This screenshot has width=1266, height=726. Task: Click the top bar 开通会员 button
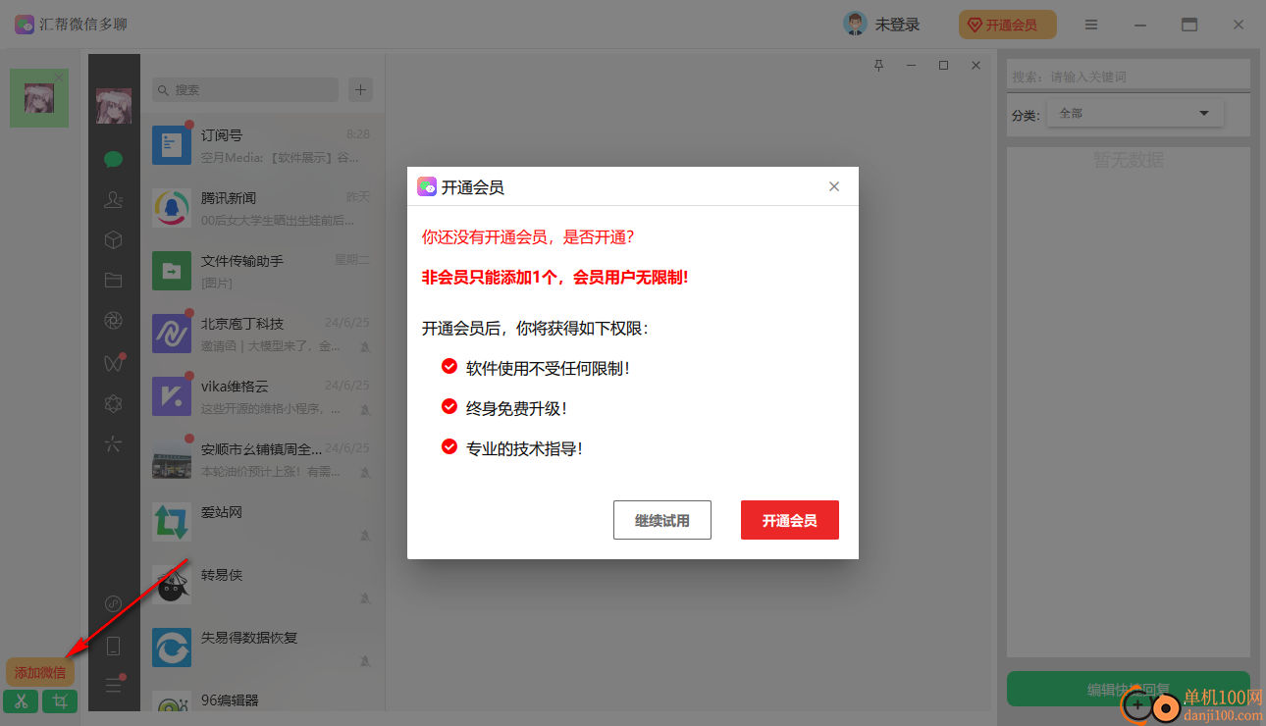(1008, 25)
